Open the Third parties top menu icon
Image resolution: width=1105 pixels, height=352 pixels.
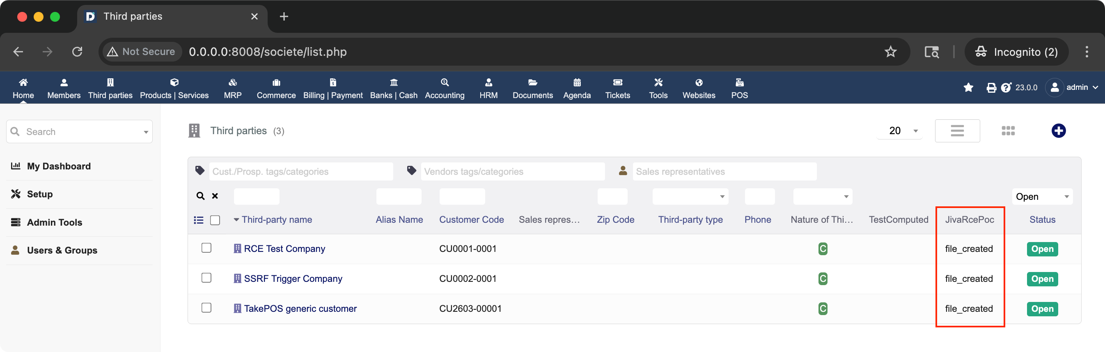tap(110, 82)
